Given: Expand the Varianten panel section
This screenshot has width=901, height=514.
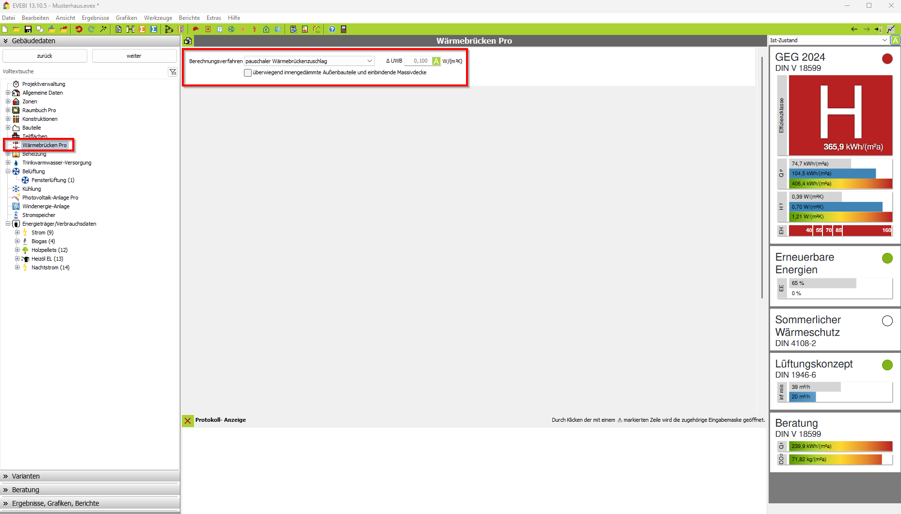Looking at the screenshot, I should click(26, 476).
